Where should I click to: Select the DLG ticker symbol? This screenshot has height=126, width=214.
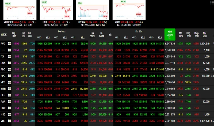[3, 95]
